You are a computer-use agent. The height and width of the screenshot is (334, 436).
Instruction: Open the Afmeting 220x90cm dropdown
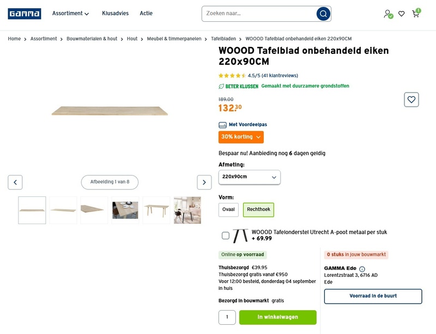point(250,177)
